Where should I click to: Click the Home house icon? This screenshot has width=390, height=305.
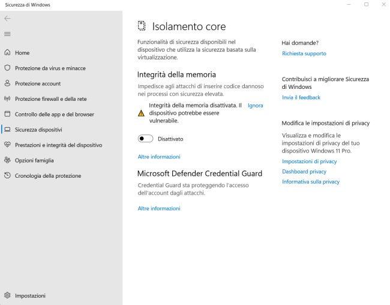click(7, 53)
